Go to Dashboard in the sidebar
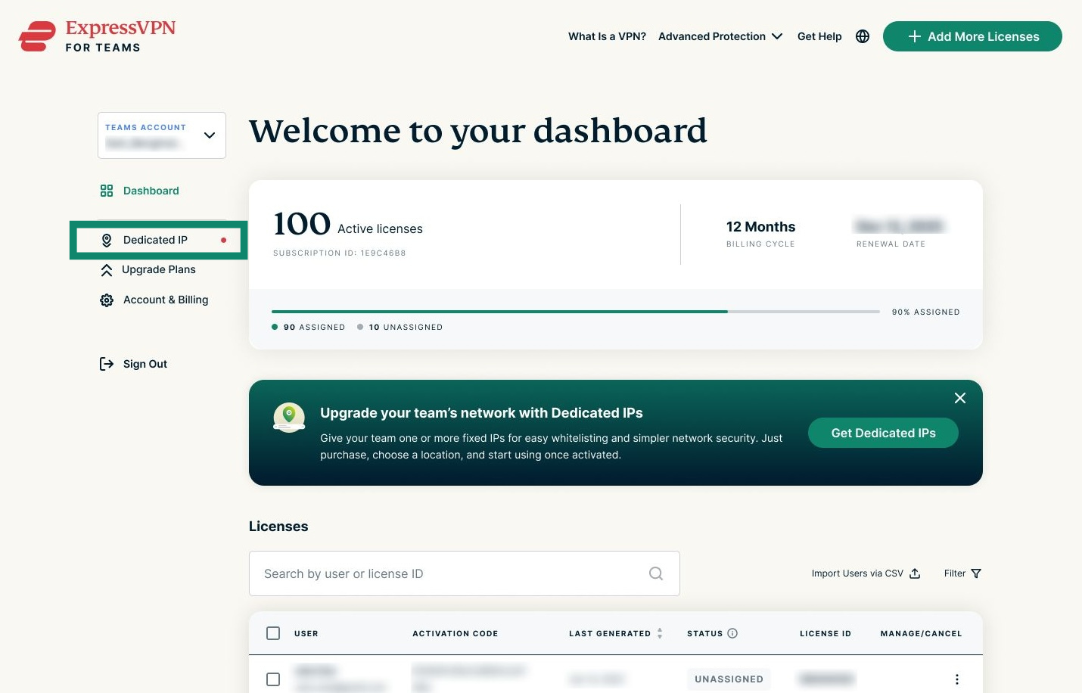The width and height of the screenshot is (1082, 693). pos(151,191)
